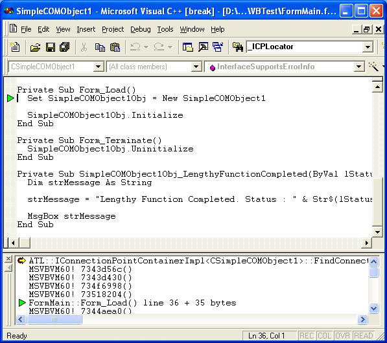Open the Workspace window icon

[188, 47]
